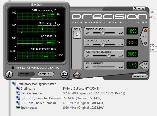Click the RESET ALL button
The image size is (157, 116).
pyautogui.click(x=140, y=76)
